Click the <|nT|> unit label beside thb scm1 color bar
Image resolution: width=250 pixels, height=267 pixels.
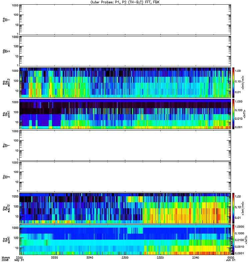[245, 114]
